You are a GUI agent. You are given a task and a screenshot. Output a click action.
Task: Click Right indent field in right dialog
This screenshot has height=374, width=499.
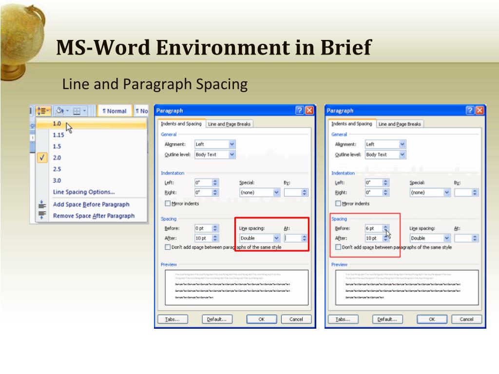click(374, 192)
